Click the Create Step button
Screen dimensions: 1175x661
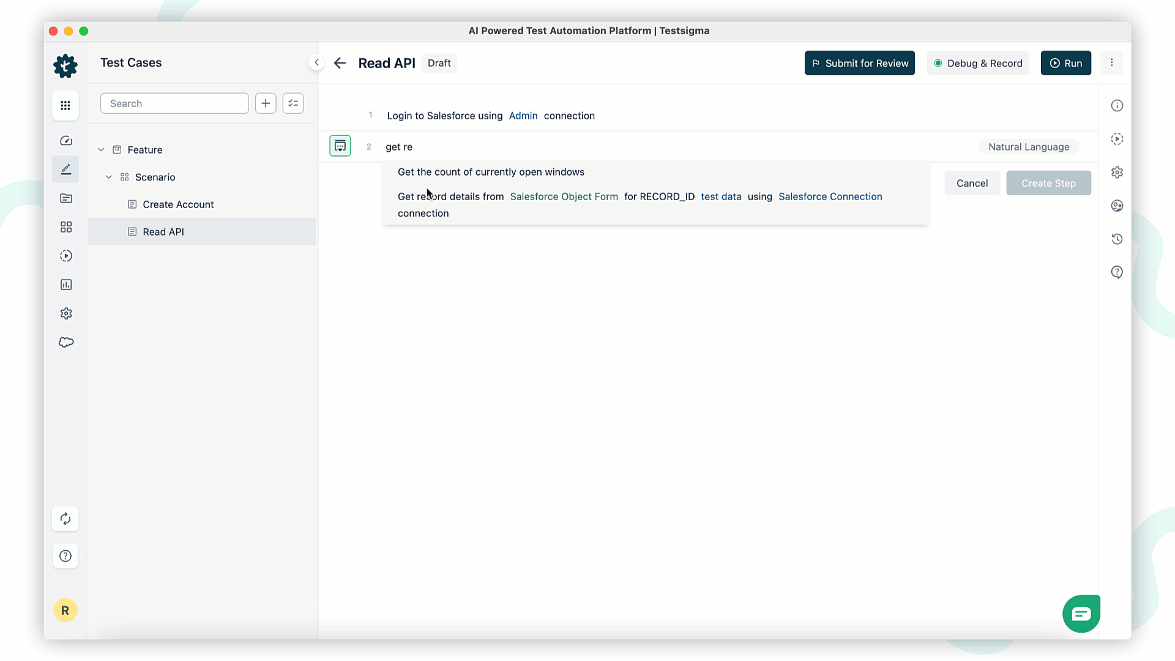pos(1048,183)
